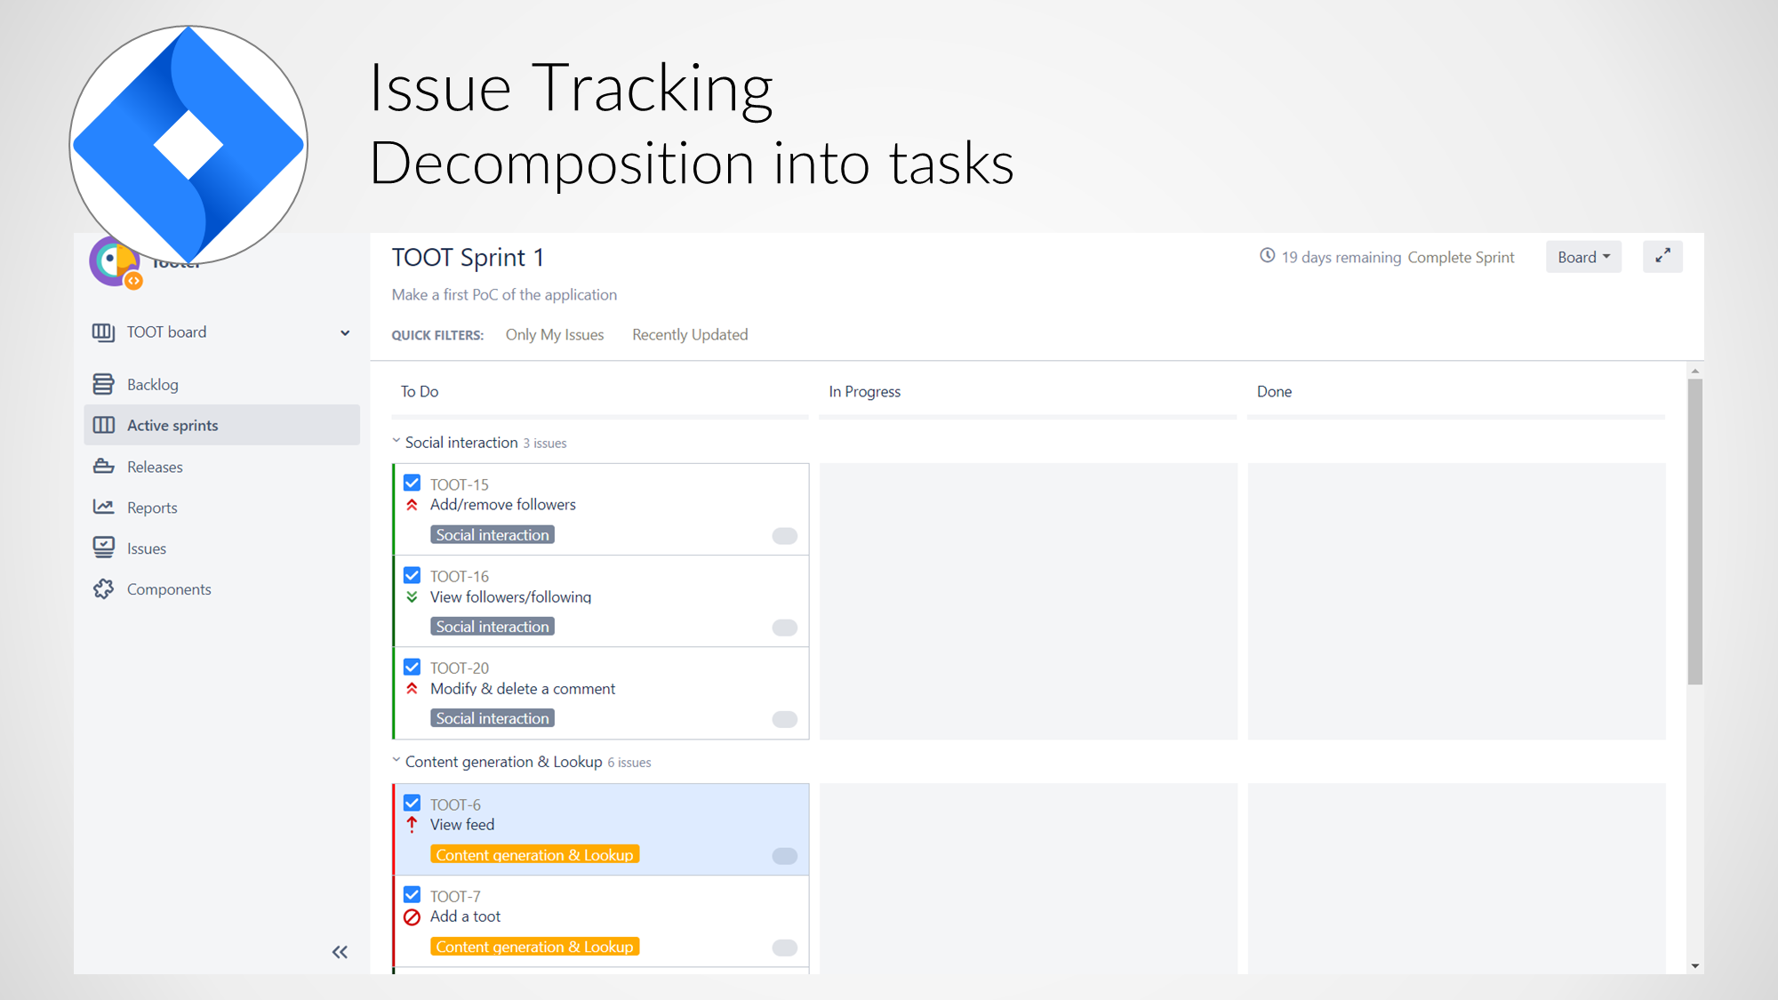
Task: Expand the TOOT board selector chevron
Action: coord(345,332)
